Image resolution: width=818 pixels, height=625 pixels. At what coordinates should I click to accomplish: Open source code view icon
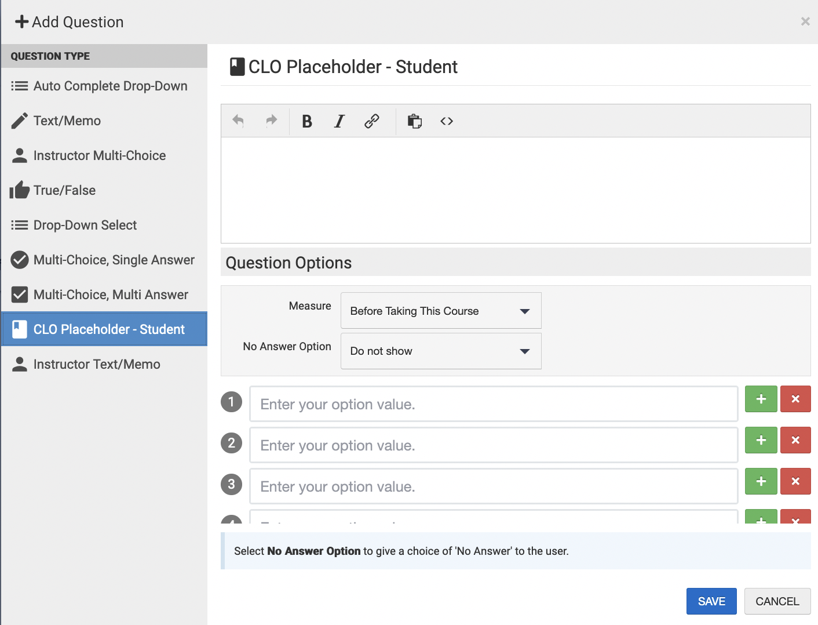click(447, 121)
